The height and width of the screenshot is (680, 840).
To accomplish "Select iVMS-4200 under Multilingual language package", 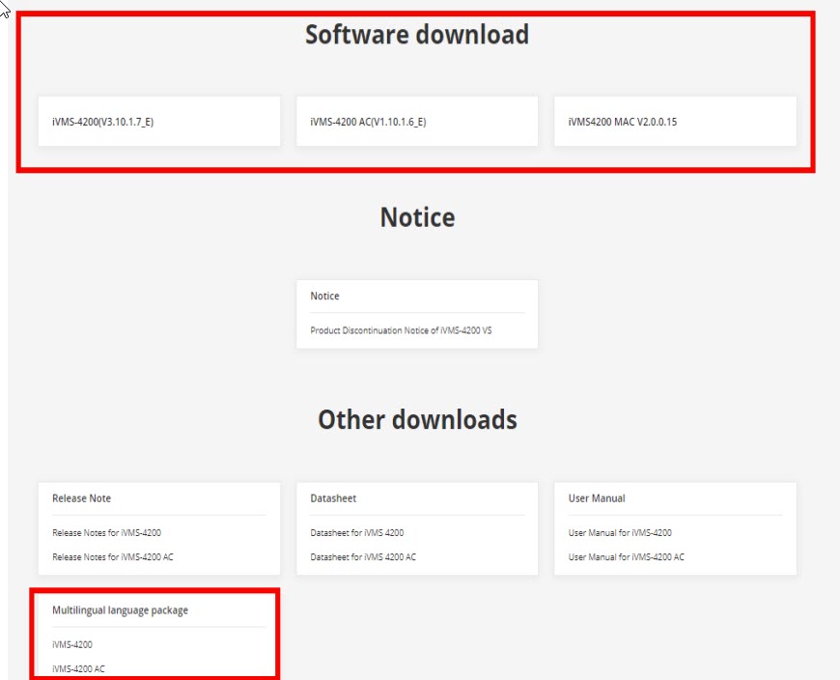I will (x=72, y=644).
